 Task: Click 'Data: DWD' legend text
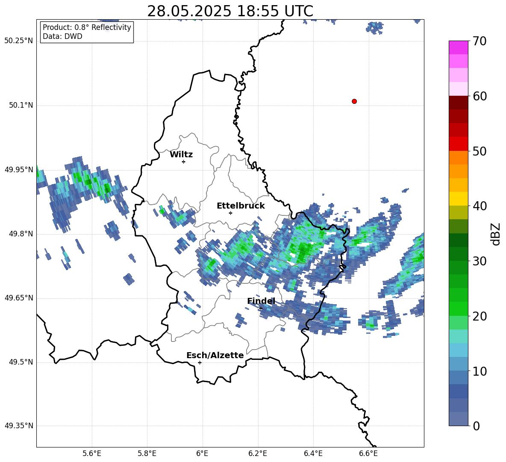pos(62,36)
